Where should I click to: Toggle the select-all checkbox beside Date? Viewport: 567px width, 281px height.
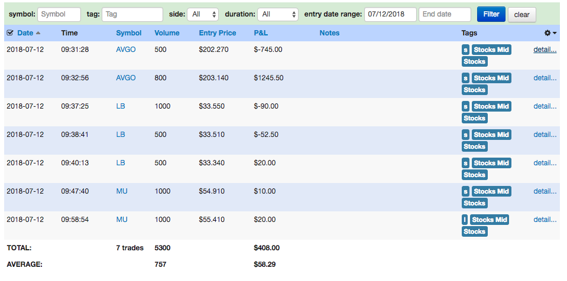[x=10, y=33]
